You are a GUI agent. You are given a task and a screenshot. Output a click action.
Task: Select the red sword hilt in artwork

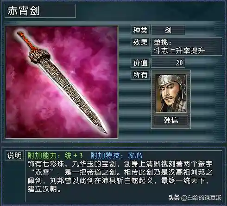[x=26, y=41]
